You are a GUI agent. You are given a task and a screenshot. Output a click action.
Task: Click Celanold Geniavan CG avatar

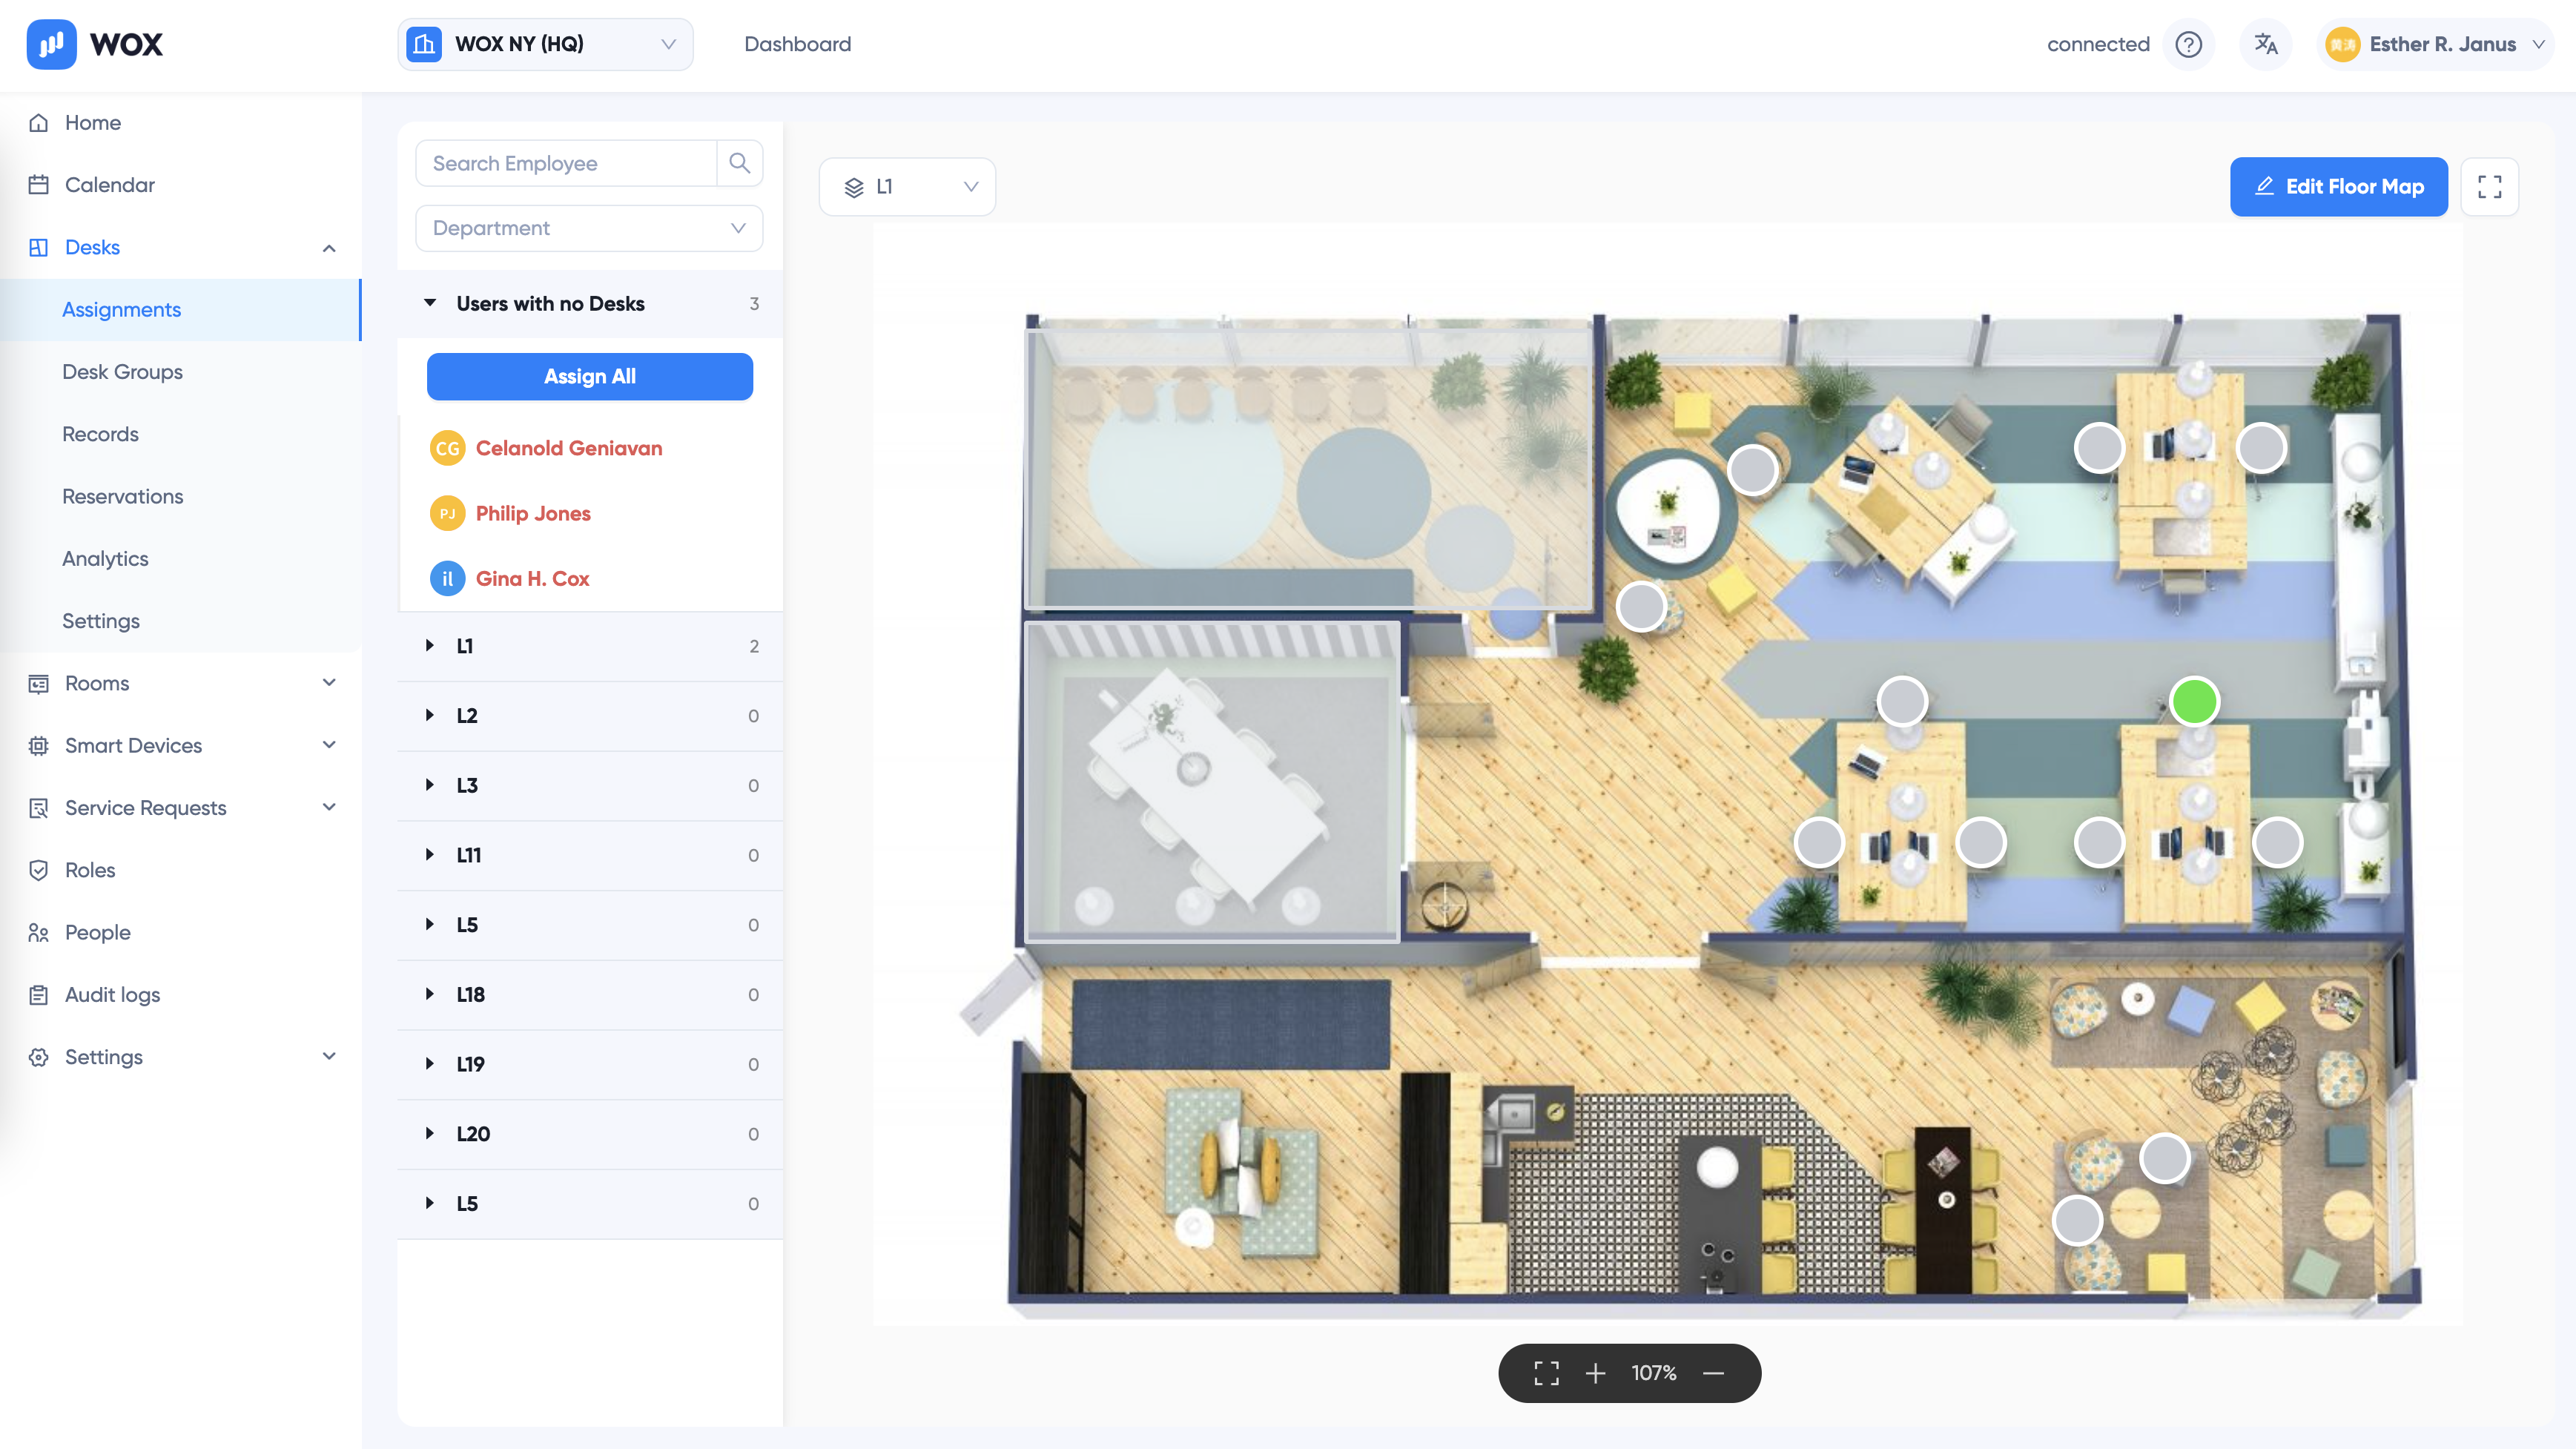point(447,448)
